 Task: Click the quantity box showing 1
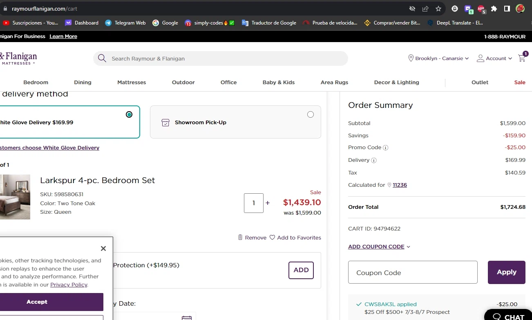[254, 203]
